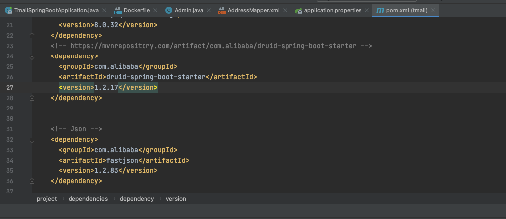Click the Dockerfile docker icon
This screenshot has width=506, height=219.
[x=118, y=10]
